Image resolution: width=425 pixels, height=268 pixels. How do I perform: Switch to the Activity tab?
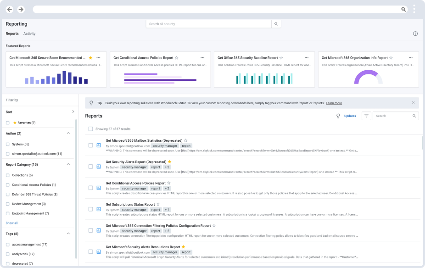tap(29, 33)
